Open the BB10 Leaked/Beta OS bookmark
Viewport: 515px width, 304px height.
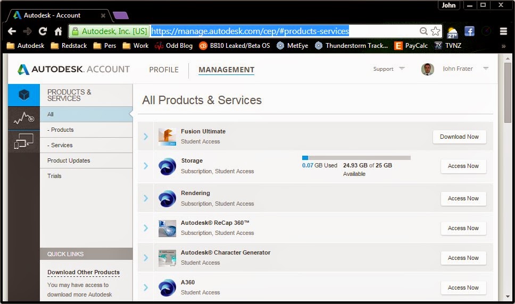(x=235, y=46)
